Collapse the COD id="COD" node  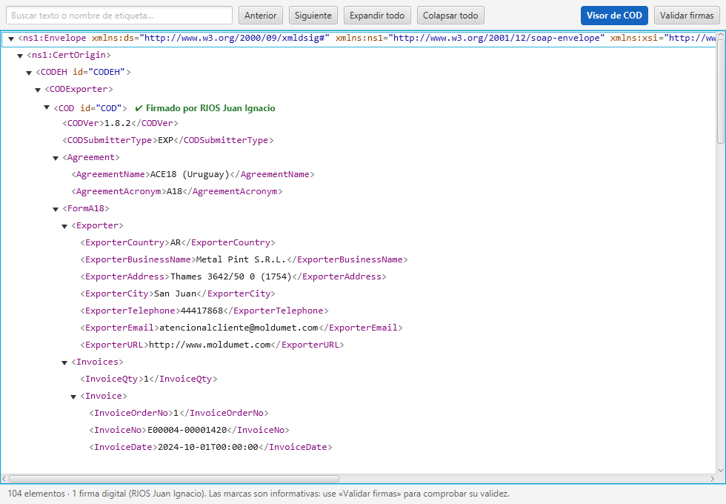coord(47,107)
